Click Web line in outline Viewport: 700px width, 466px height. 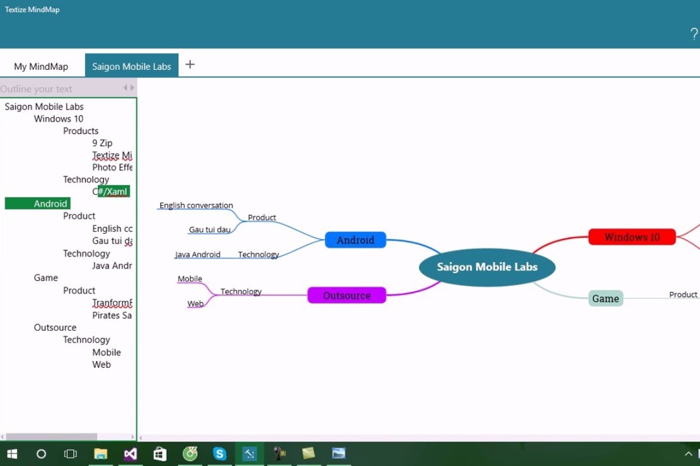pos(101,365)
